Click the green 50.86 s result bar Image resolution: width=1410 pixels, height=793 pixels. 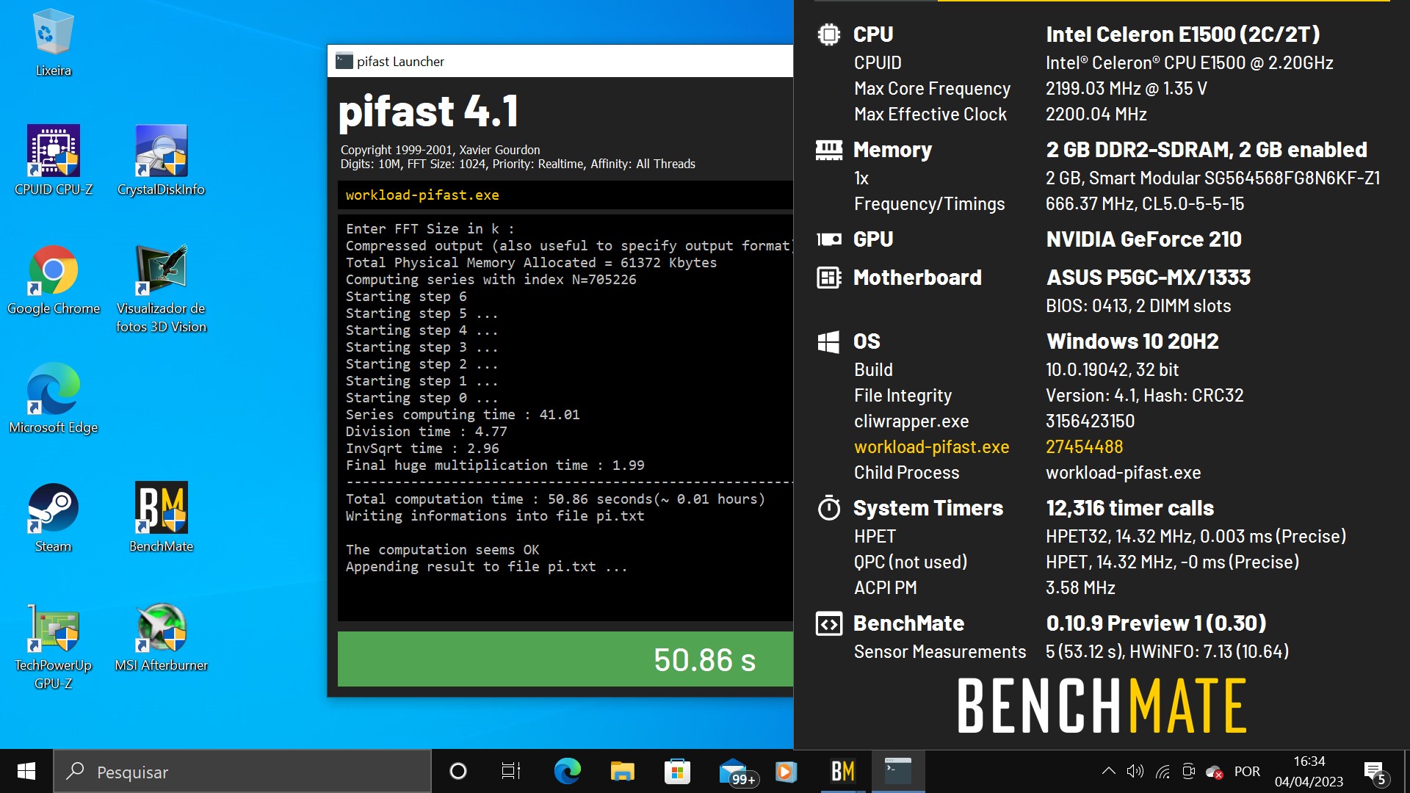point(565,659)
